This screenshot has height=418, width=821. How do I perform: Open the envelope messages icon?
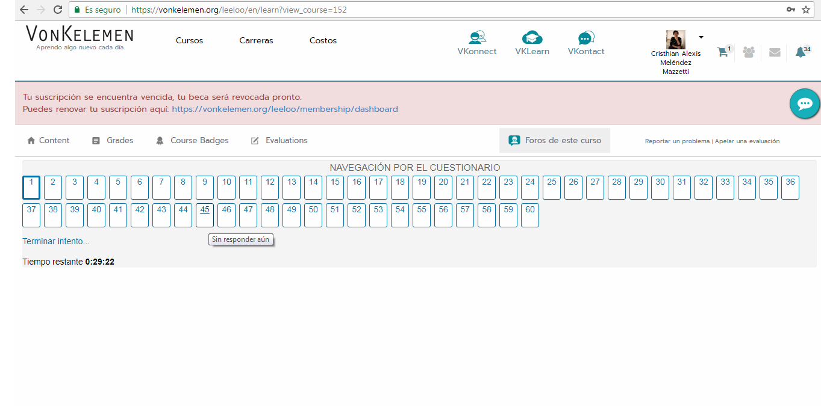tap(775, 52)
